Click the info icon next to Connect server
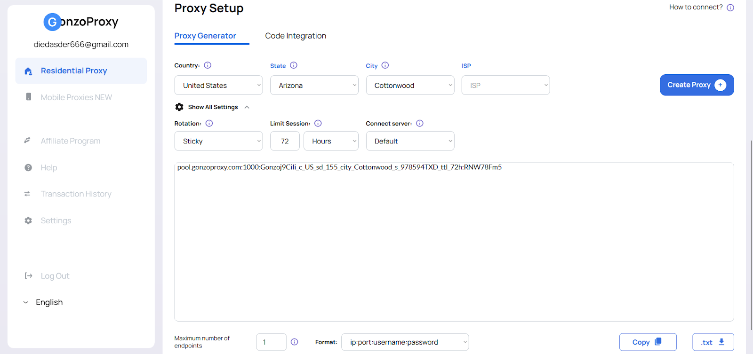 click(420, 123)
